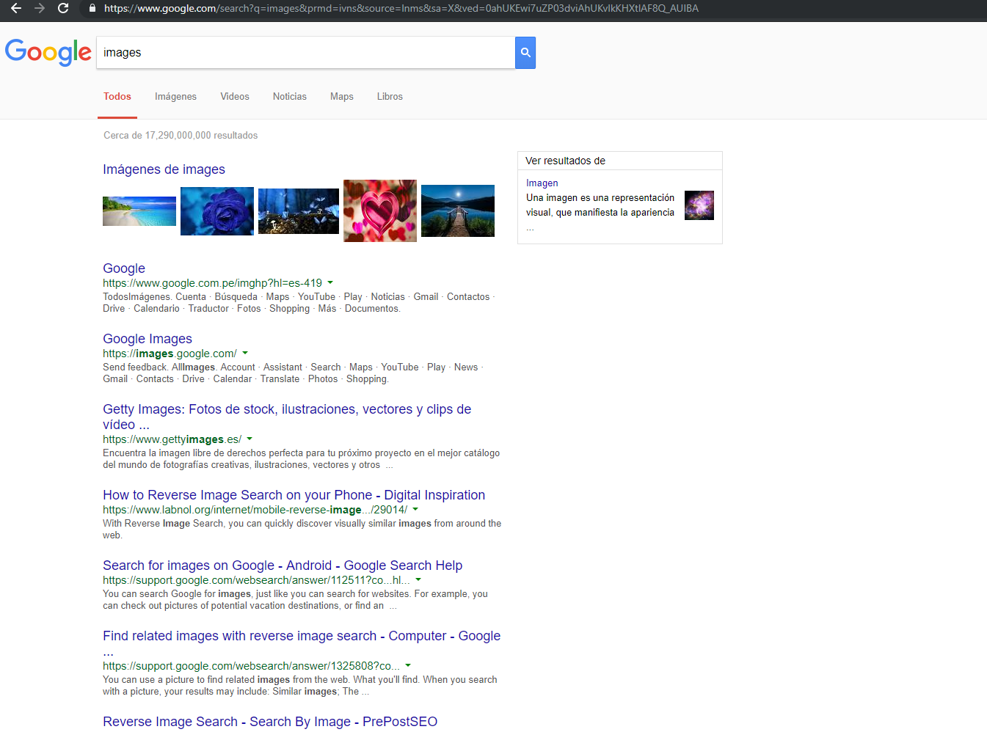The width and height of the screenshot is (987, 732).
Task: Select the Todos tab
Action: 117,97
